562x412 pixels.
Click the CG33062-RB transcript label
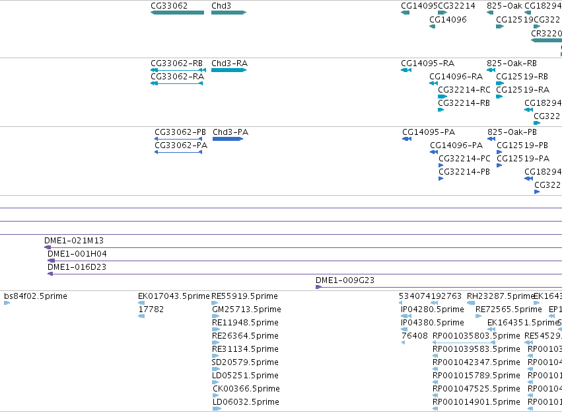click(x=177, y=63)
